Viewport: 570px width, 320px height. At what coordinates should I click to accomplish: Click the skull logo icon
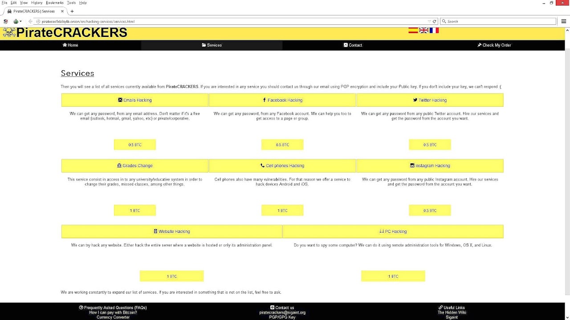(x=9, y=32)
